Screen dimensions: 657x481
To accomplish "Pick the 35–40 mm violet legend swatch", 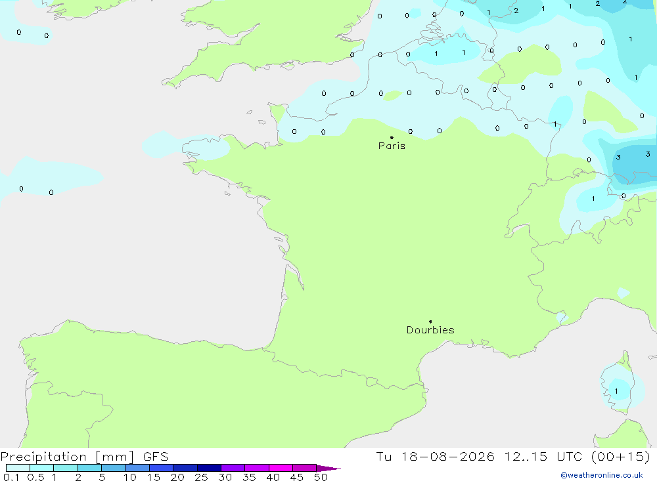I will tap(257, 468).
